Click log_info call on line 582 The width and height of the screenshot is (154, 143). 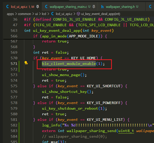pos(51,125)
